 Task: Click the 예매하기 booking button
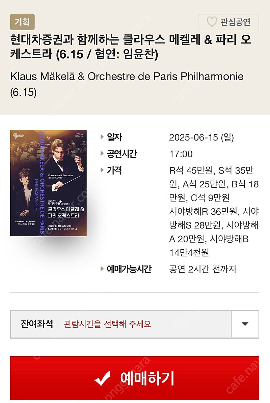[x=135, y=378]
